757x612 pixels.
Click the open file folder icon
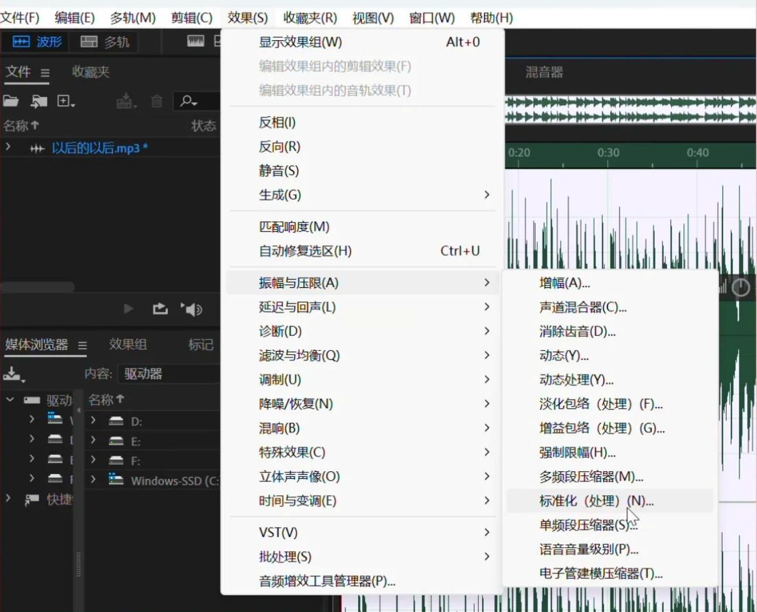click(x=11, y=101)
